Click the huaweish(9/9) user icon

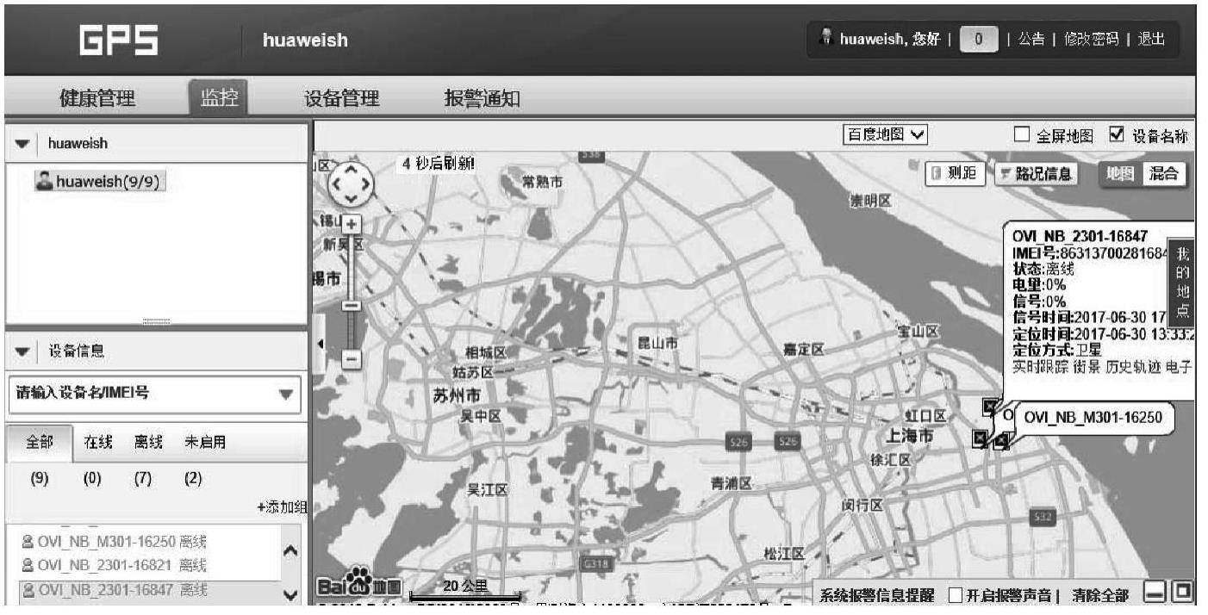pos(44,181)
